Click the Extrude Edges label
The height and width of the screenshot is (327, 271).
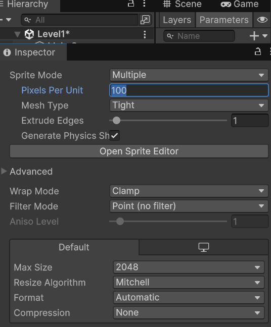click(53, 121)
